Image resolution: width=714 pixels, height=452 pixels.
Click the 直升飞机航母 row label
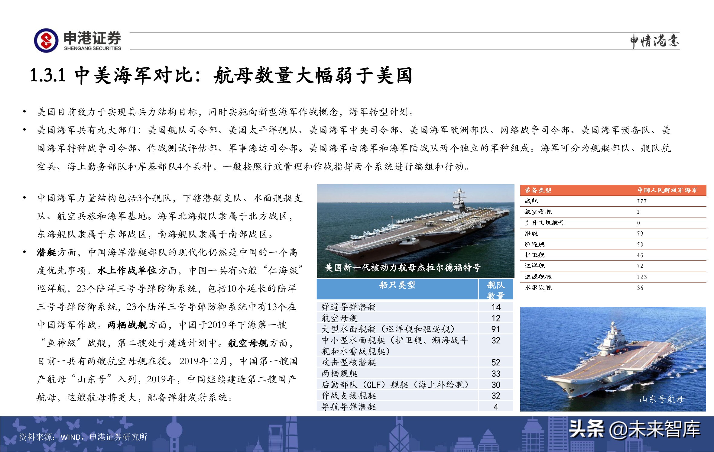point(545,223)
